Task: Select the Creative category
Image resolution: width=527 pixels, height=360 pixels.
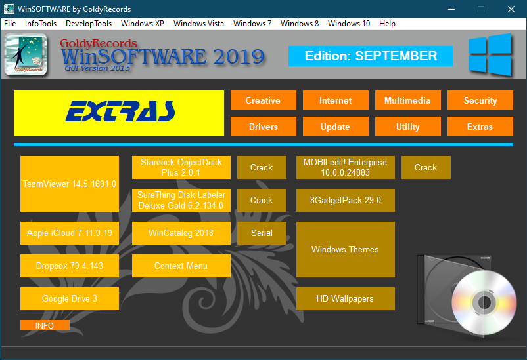Action: click(x=263, y=100)
